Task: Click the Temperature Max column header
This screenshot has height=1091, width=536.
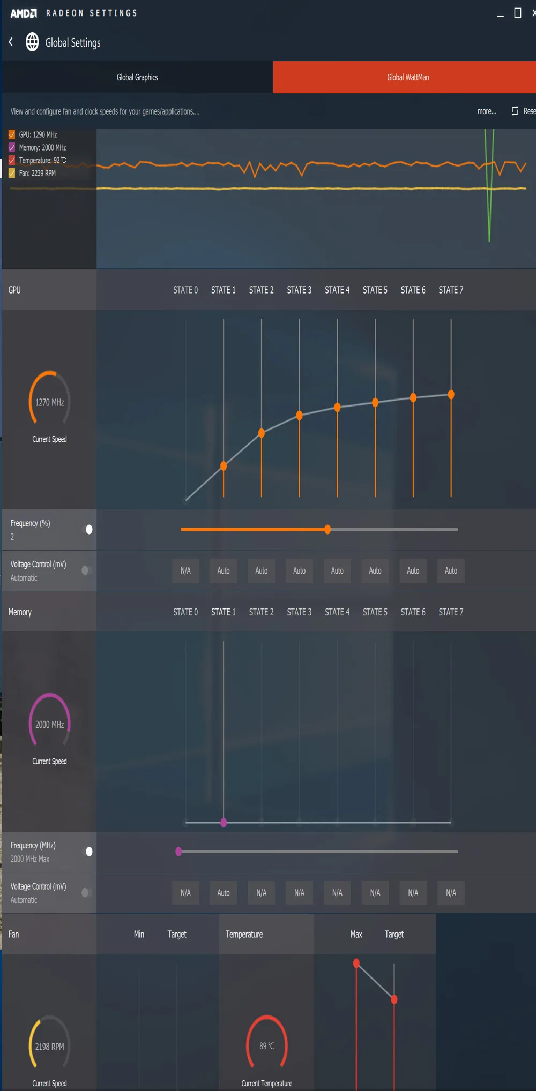Action: 356,934
